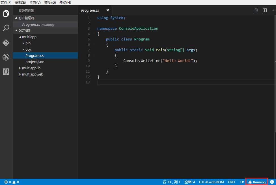Change encoding via UTF-8 with BOM
276x185 pixels.
point(212,182)
